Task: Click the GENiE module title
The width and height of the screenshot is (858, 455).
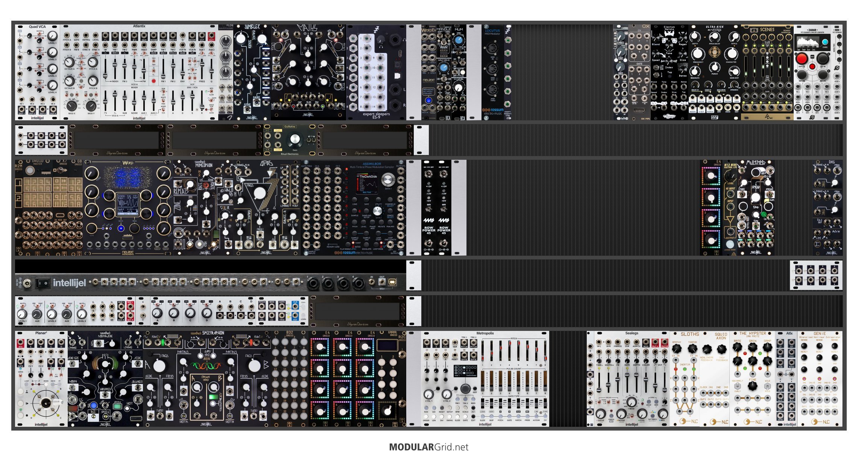Action: (x=820, y=334)
